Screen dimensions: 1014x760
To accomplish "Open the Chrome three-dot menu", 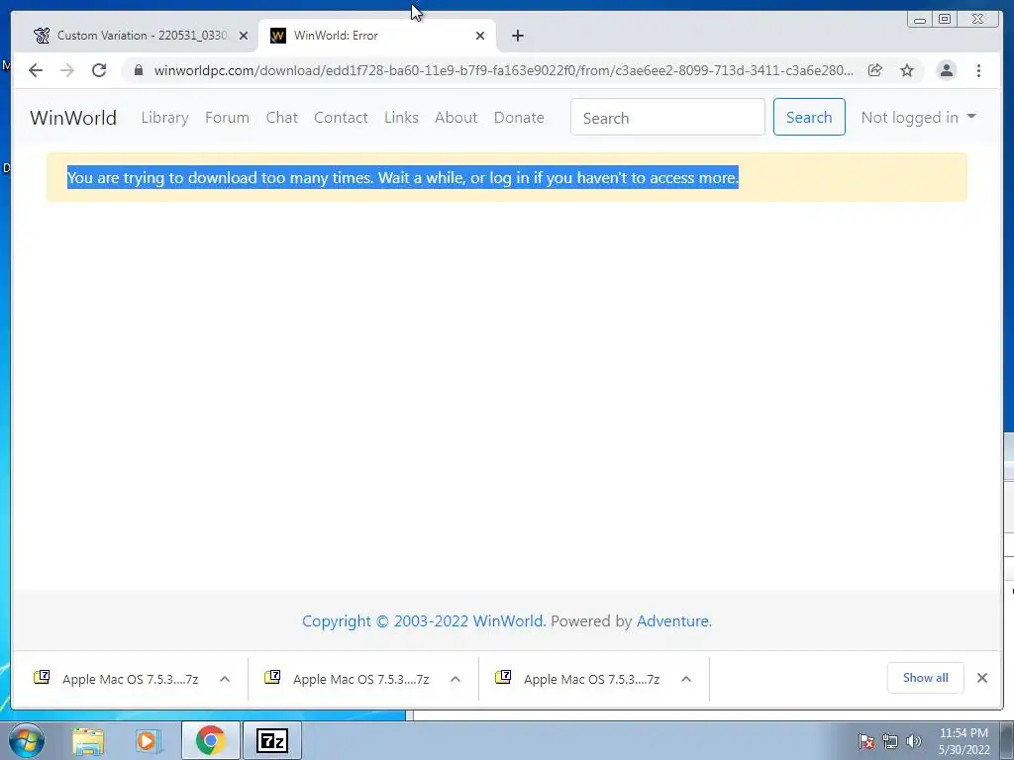I will click(978, 70).
